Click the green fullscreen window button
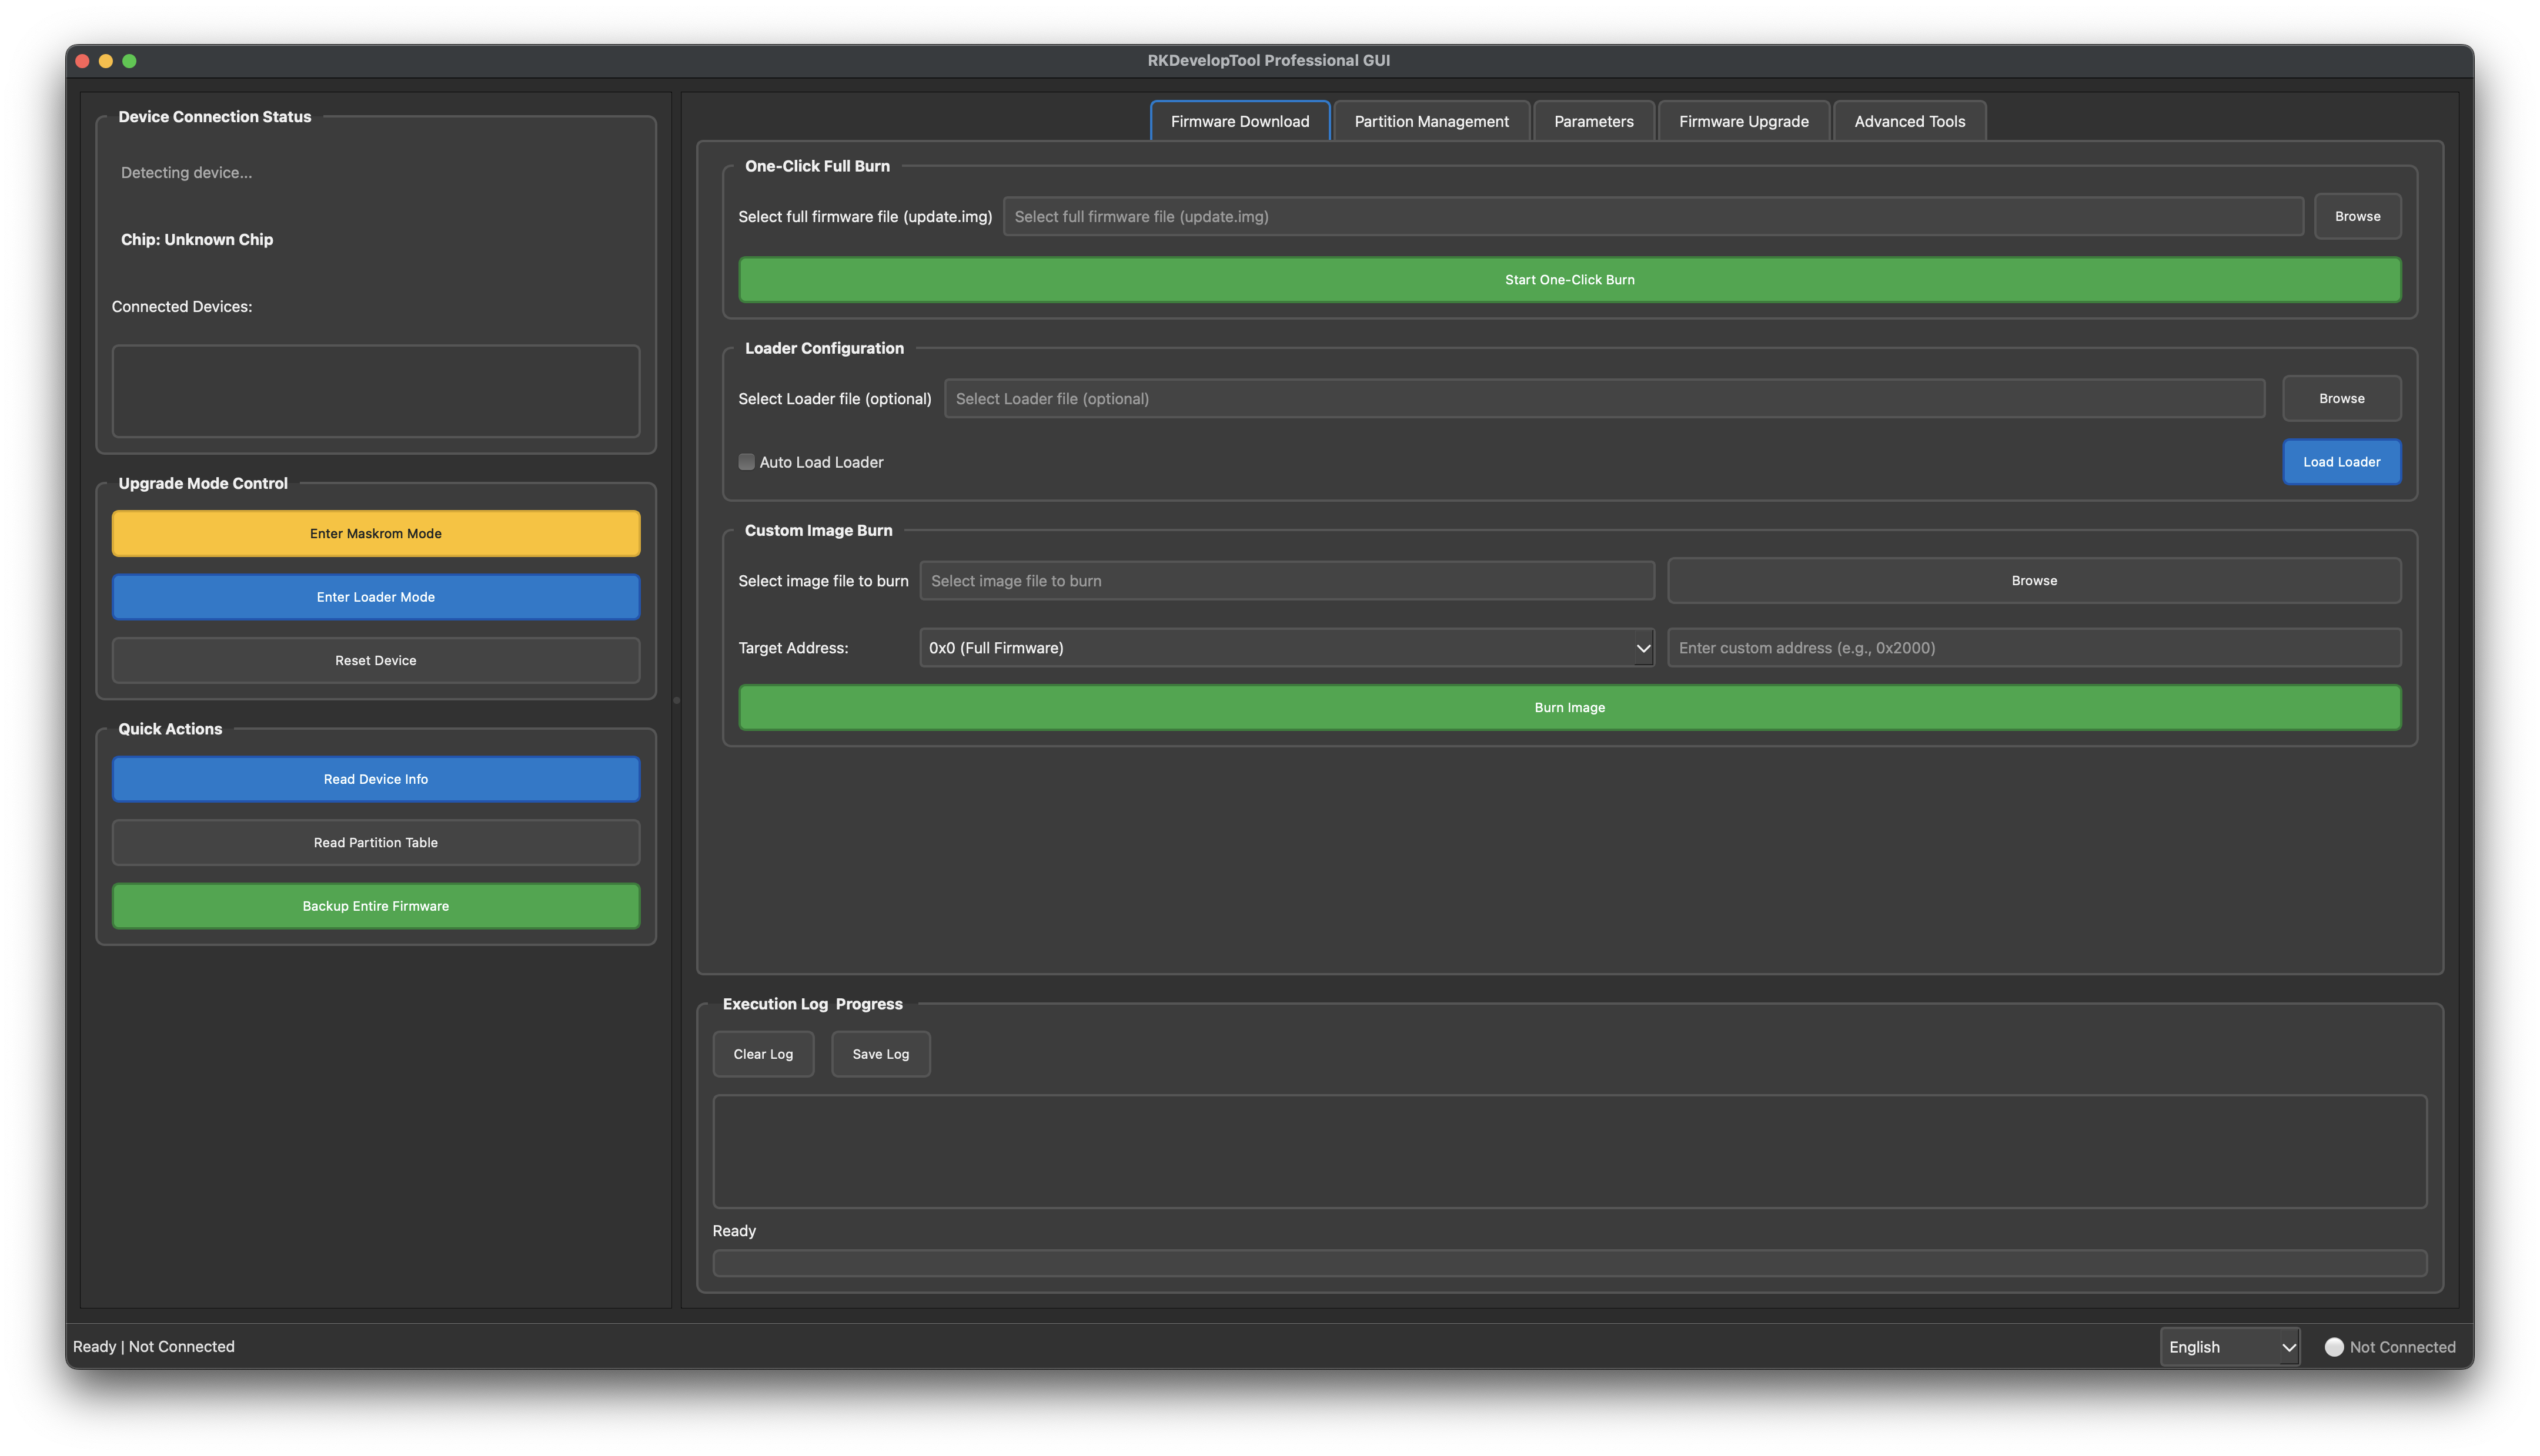Viewport: 2540px width, 1456px height. 129,61
